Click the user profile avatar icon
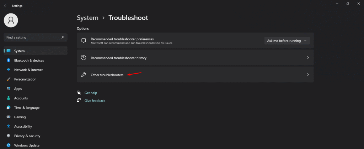364x149 pixels. pyautogui.click(x=11, y=21)
